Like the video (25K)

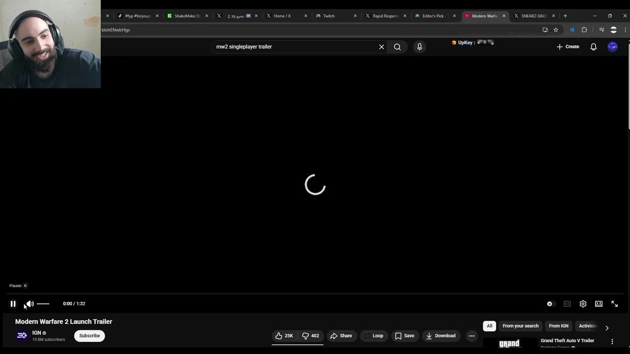pyautogui.click(x=284, y=336)
